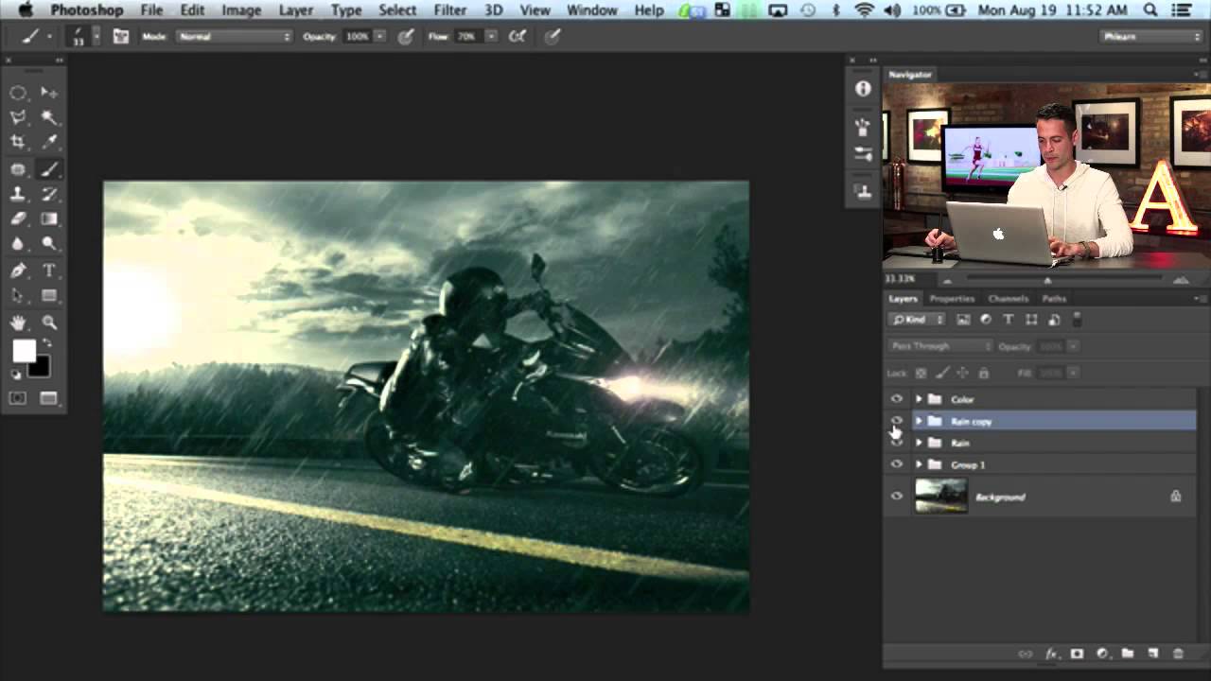The width and height of the screenshot is (1211, 681).
Task: Toggle visibility of Rain group
Action: (x=897, y=443)
